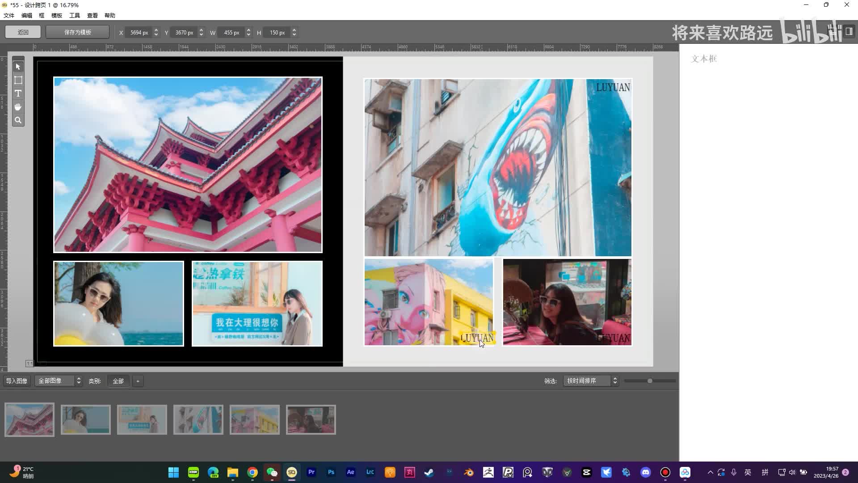858x483 pixels.
Task: Adjust the thumbnail size slider
Action: pos(650,381)
